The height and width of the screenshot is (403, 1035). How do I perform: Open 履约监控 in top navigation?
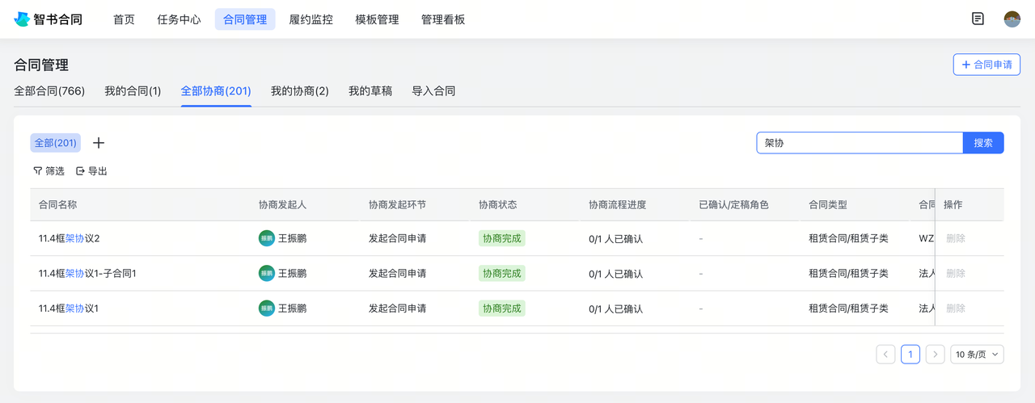pyautogui.click(x=311, y=19)
